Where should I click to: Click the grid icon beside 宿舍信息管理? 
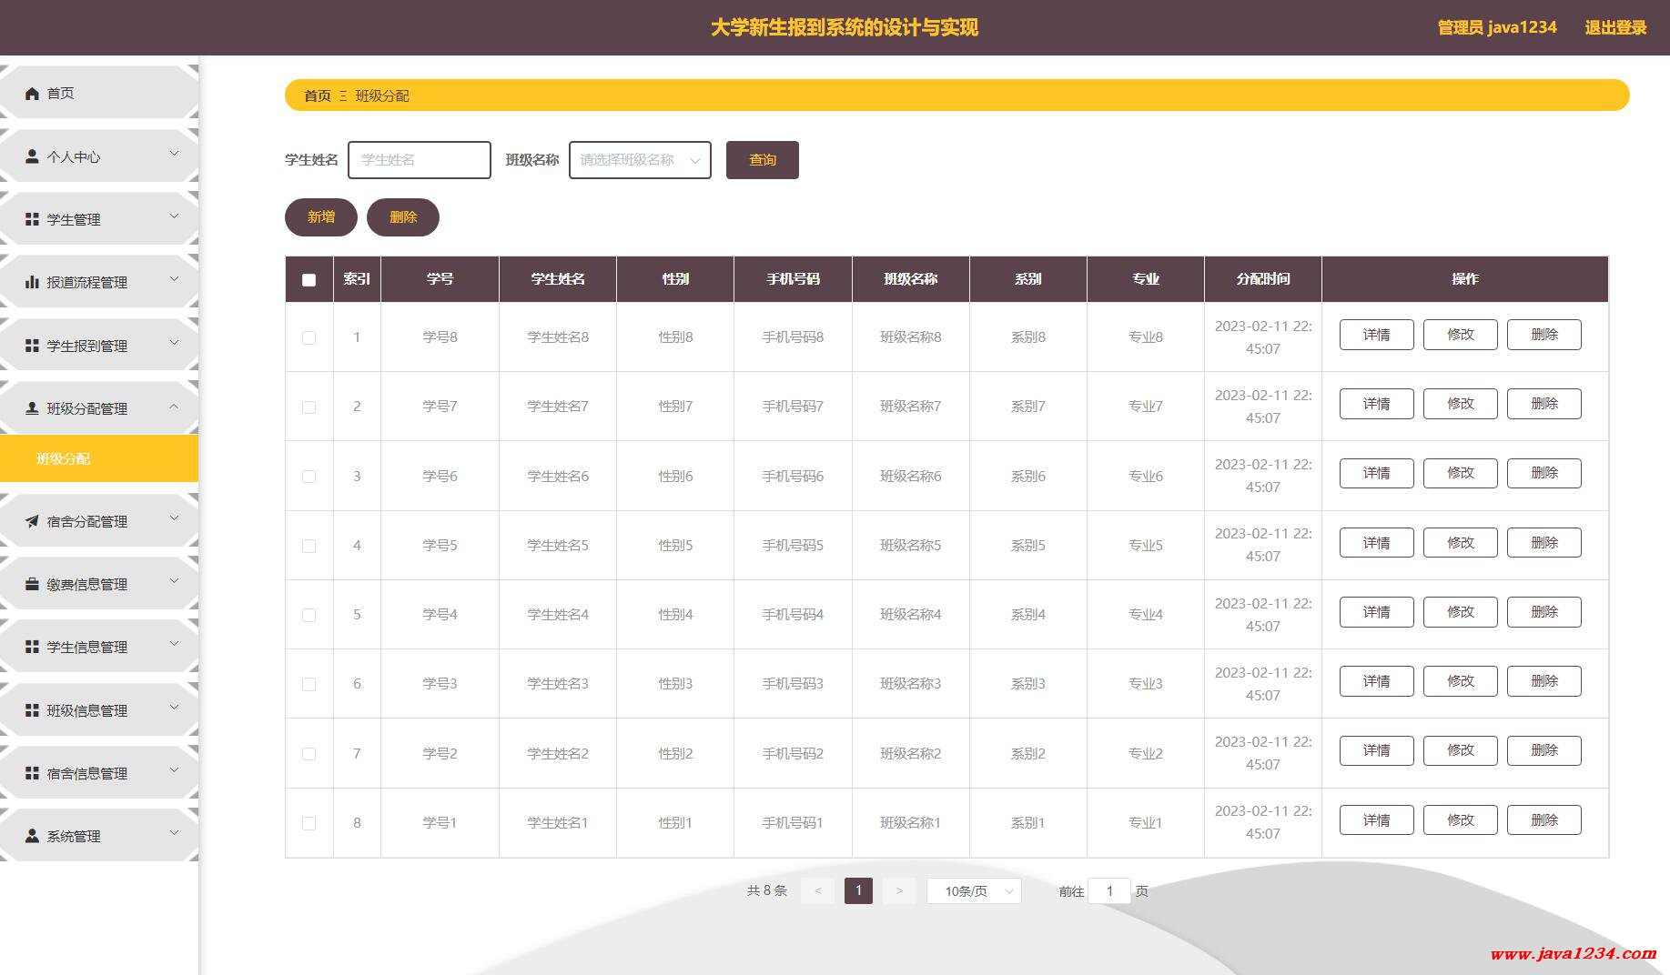33,773
